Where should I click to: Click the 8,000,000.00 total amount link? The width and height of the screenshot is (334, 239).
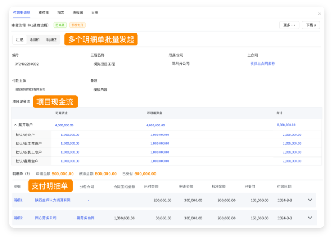coord(286,125)
